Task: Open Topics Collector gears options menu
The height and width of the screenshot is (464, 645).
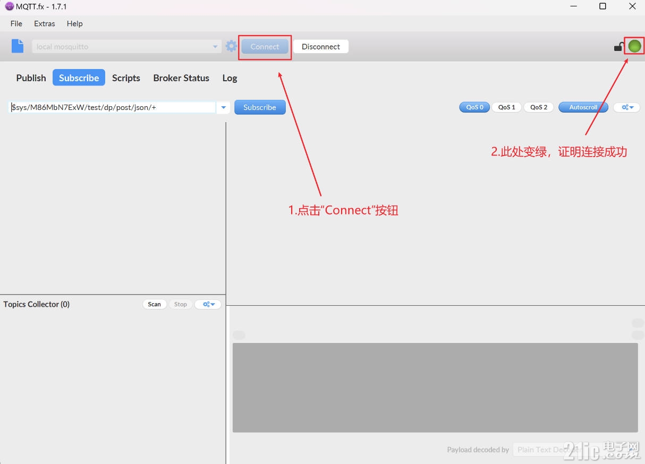Action: pos(208,304)
